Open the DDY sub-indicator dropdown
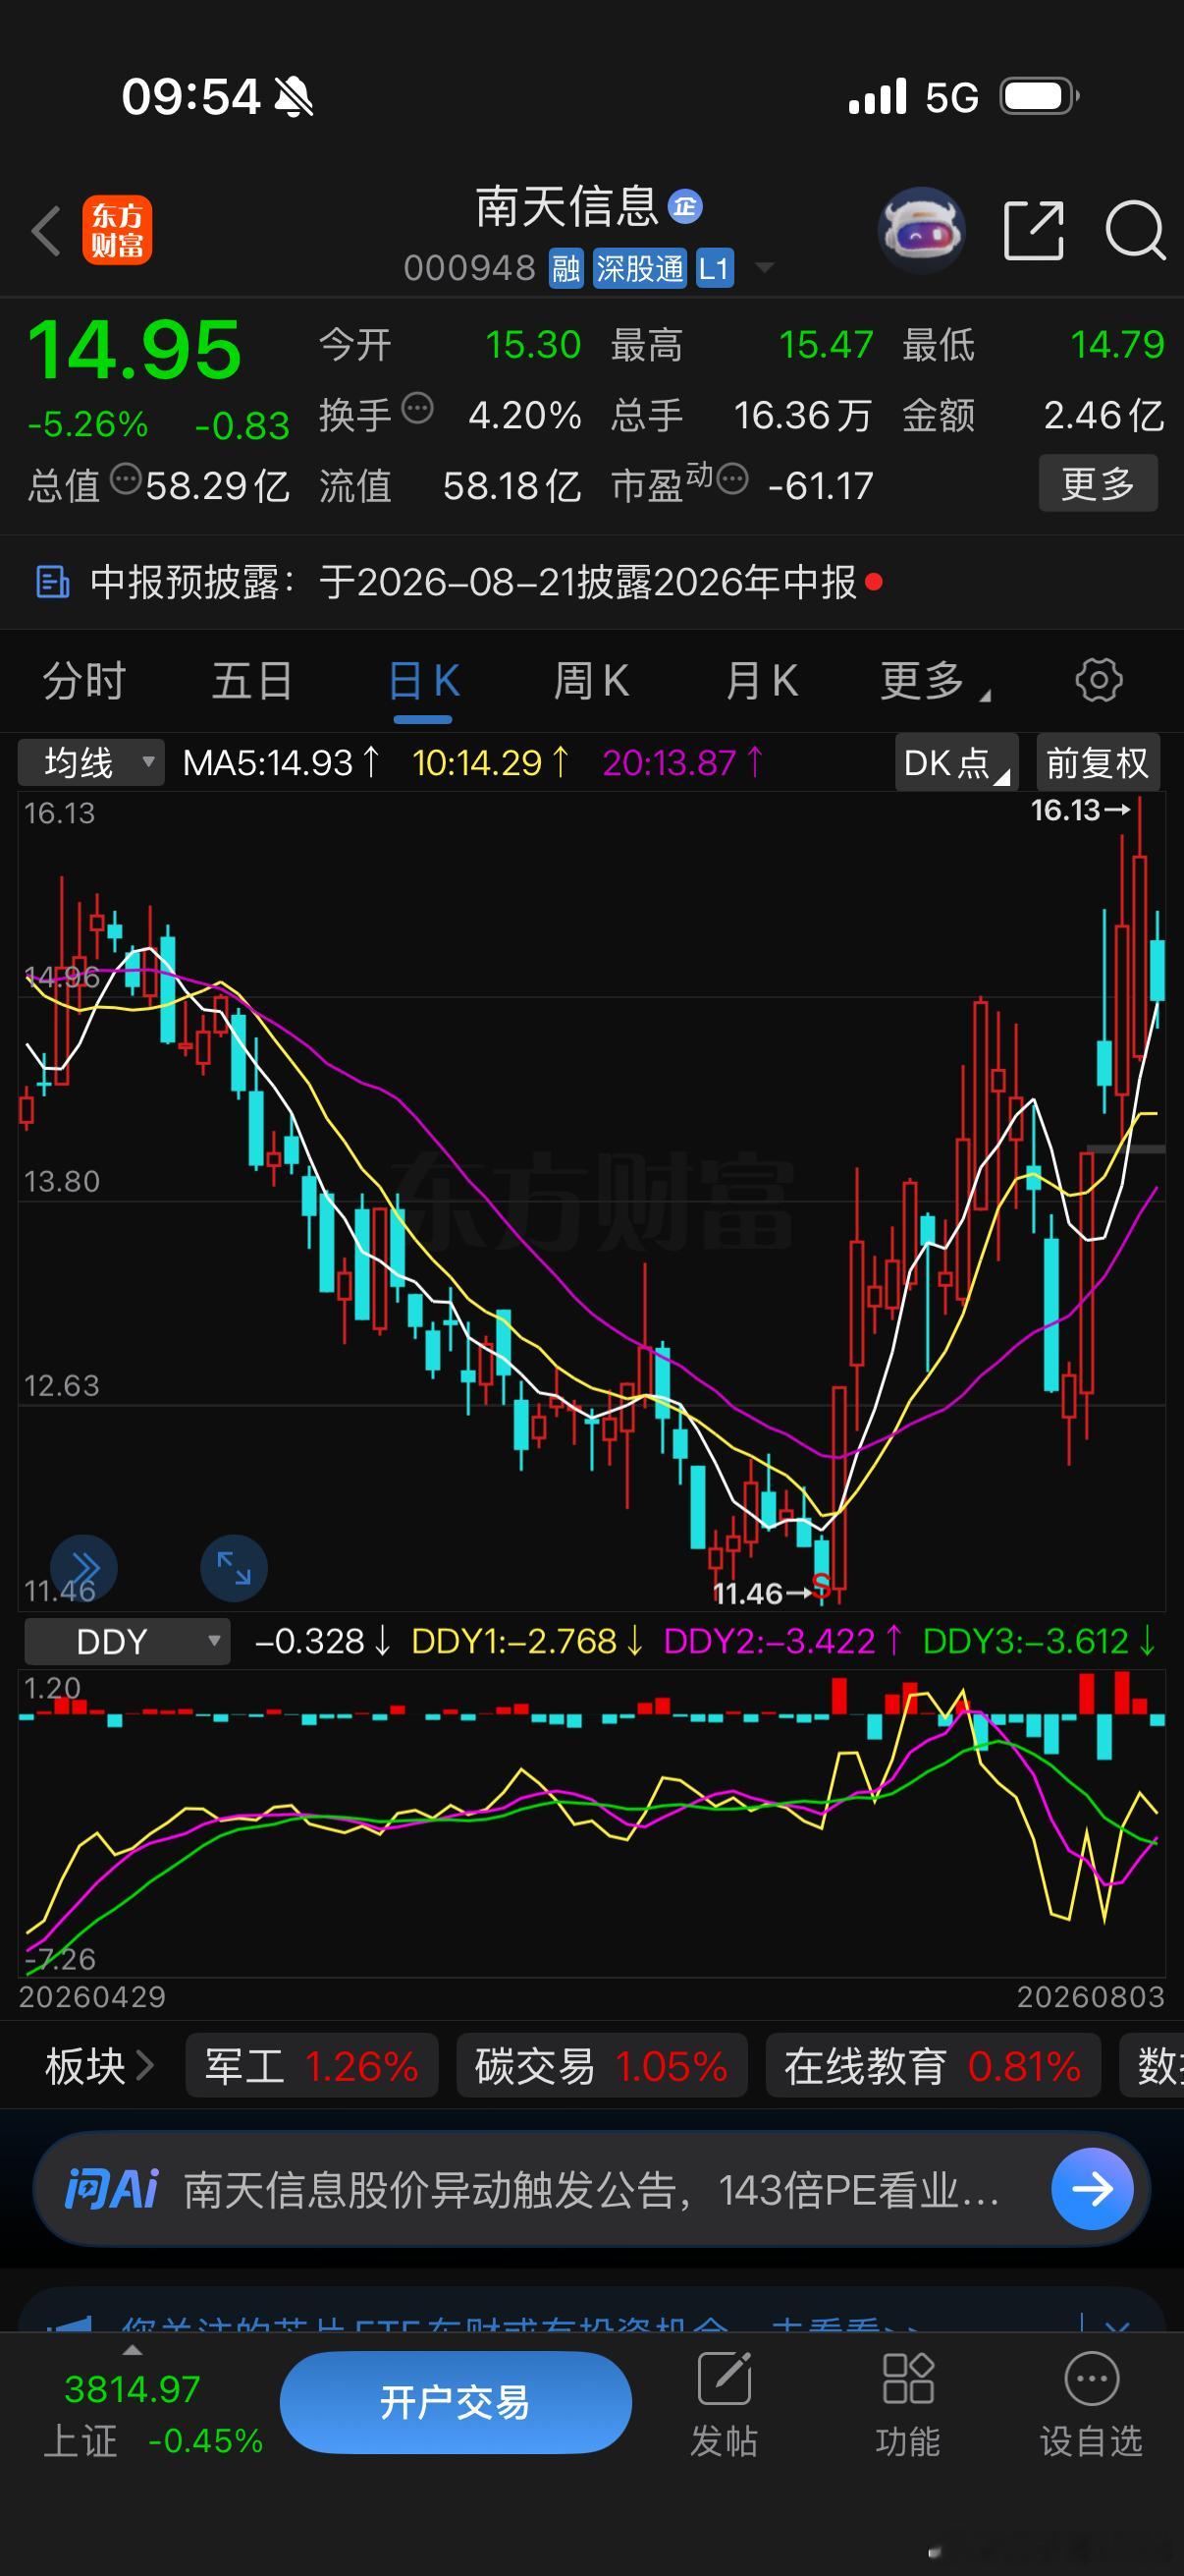 [127, 1642]
